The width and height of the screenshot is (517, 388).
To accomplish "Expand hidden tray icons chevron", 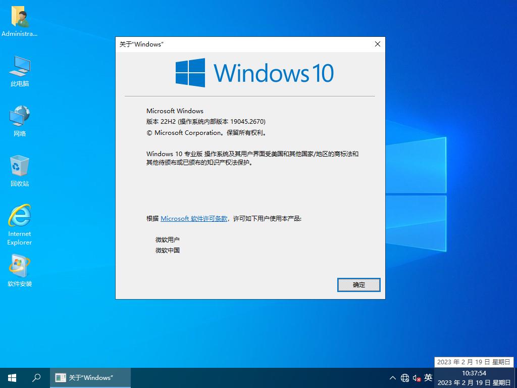I will [x=393, y=378].
